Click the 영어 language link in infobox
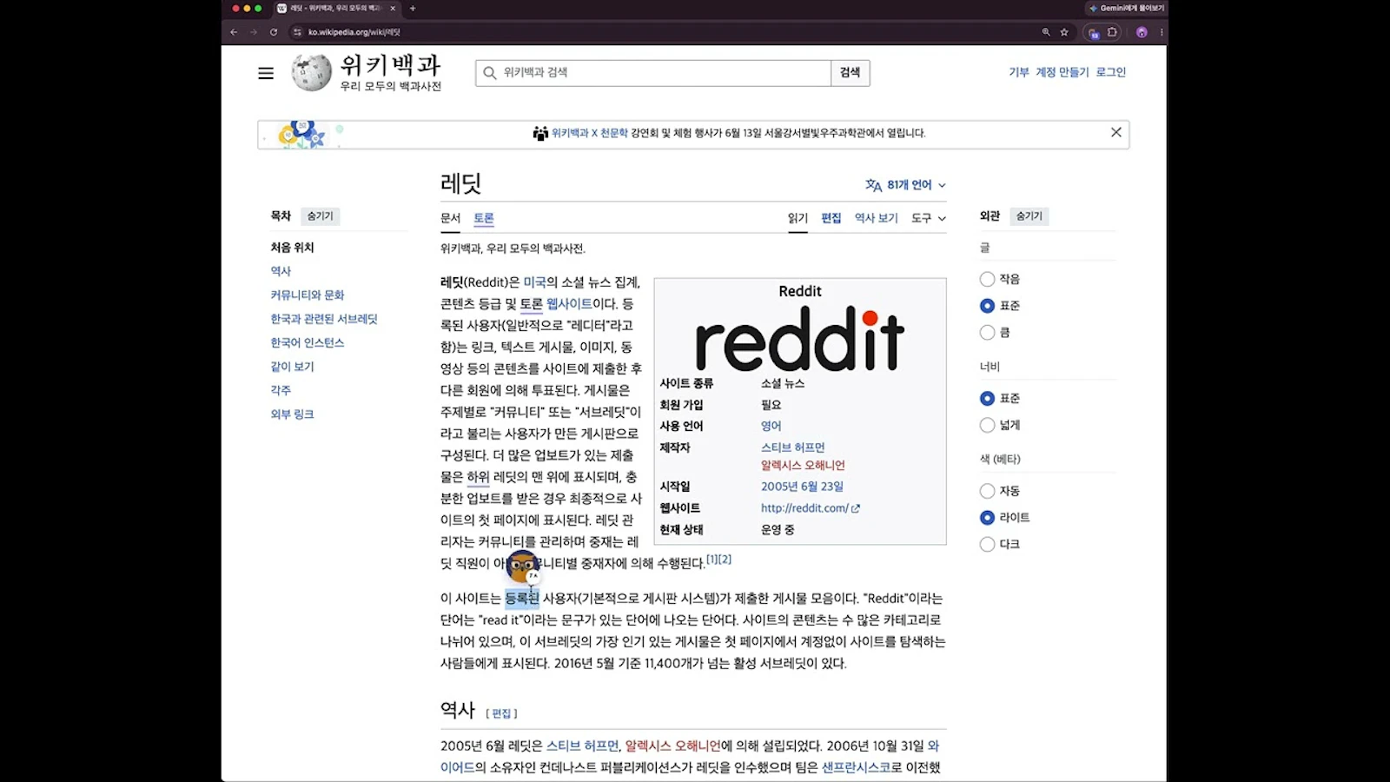This screenshot has height=782, width=1390. [x=771, y=426]
